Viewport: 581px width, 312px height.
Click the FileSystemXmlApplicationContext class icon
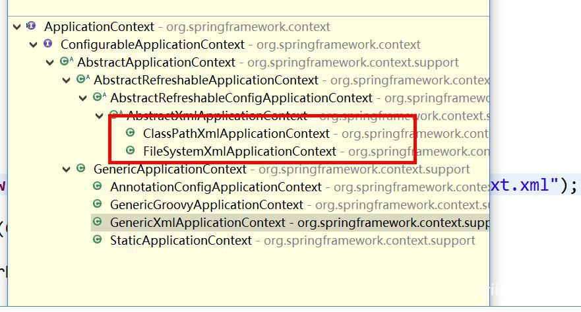(130, 150)
